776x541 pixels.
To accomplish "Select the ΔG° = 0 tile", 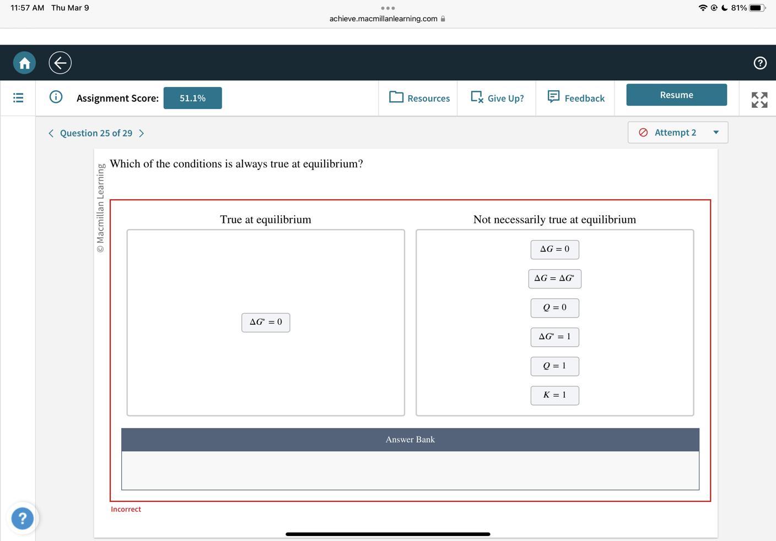I will pyautogui.click(x=266, y=323).
